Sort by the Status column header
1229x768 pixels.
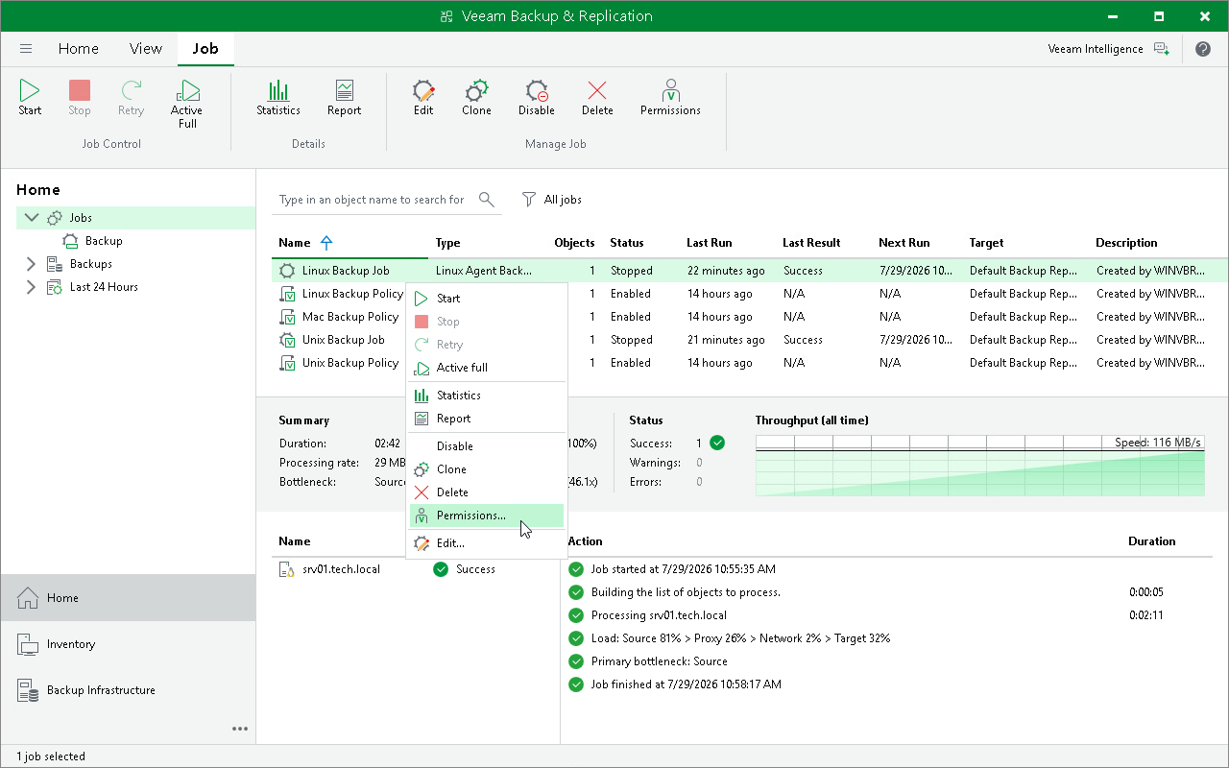pyautogui.click(x=627, y=243)
